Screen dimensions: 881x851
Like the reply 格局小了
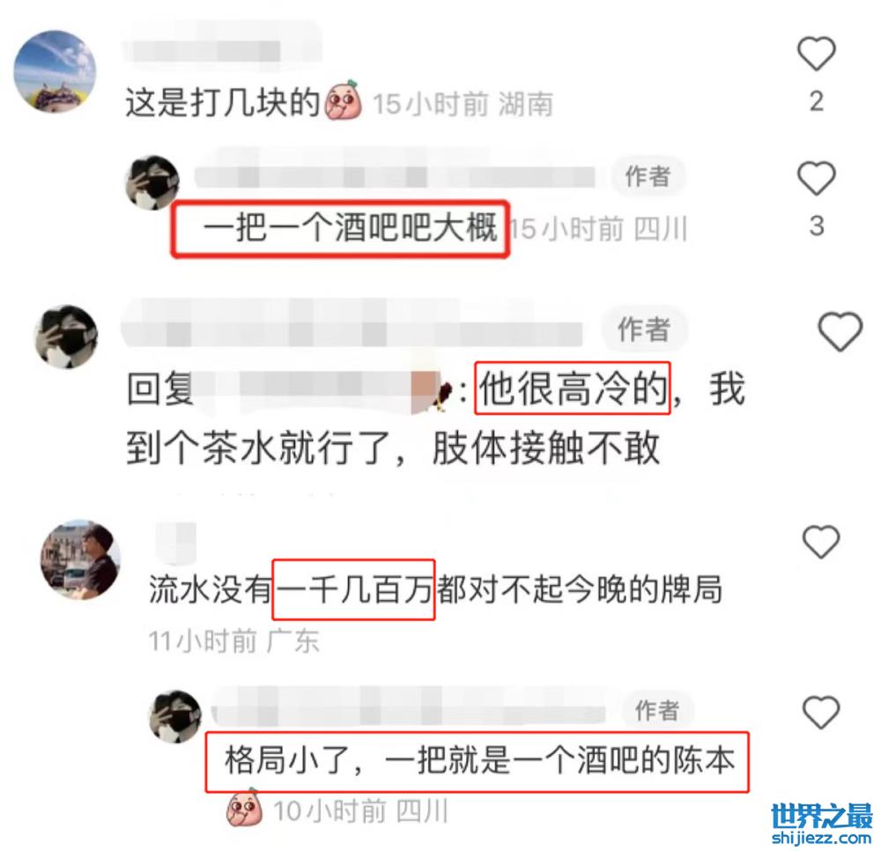click(x=821, y=712)
